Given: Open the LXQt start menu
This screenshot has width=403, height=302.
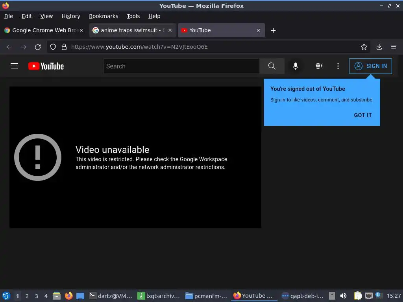Looking at the screenshot, I should tap(6, 296).
